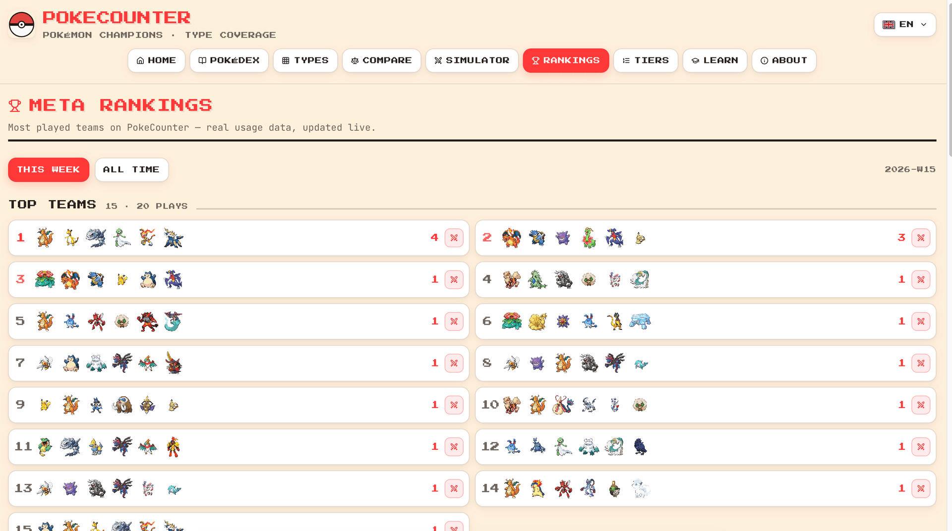Image resolution: width=952 pixels, height=531 pixels.
Task: Click simulate icon for team rank 8
Action: [921, 363]
